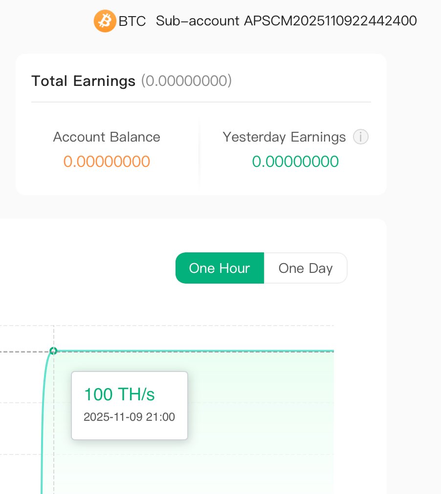Click the Yesterday Earnings label

[284, 137]
